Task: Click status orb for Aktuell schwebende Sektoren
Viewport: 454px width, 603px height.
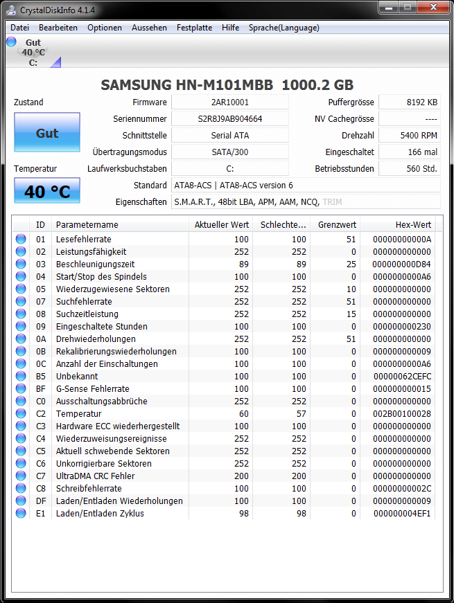Action: pyautogui.click(x=21, y=451)
